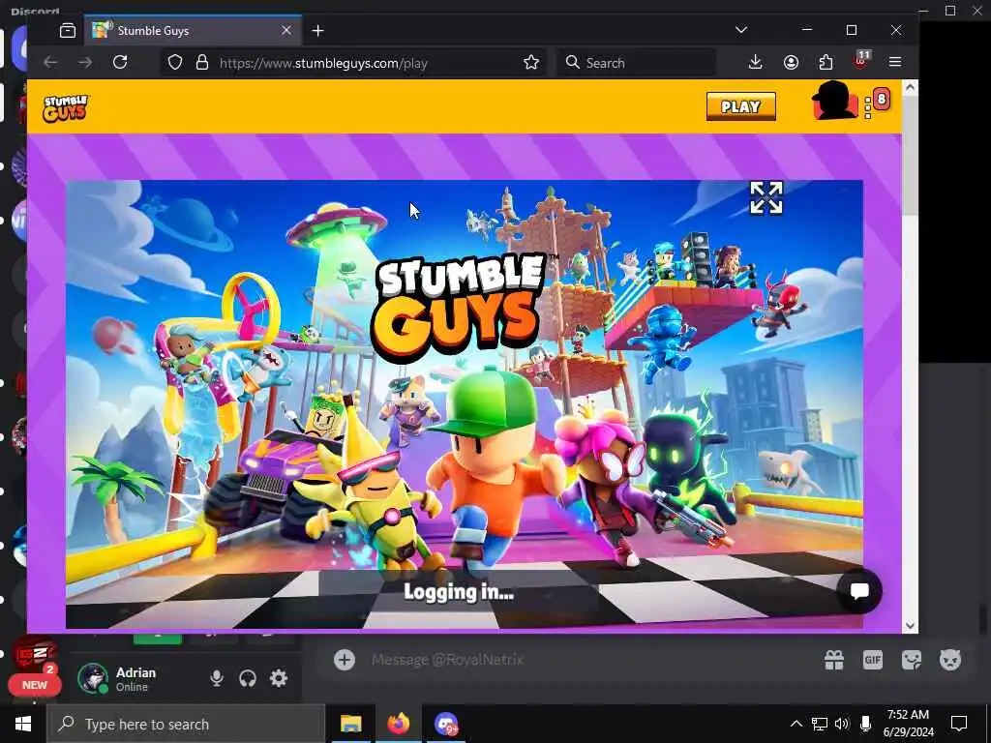Open Stumble Guys profile avatar
Image resolution: width=991 pixels, height=743 pixels.
(833, 101)
